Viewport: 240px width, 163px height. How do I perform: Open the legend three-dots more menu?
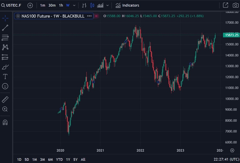tap(89, 16)
